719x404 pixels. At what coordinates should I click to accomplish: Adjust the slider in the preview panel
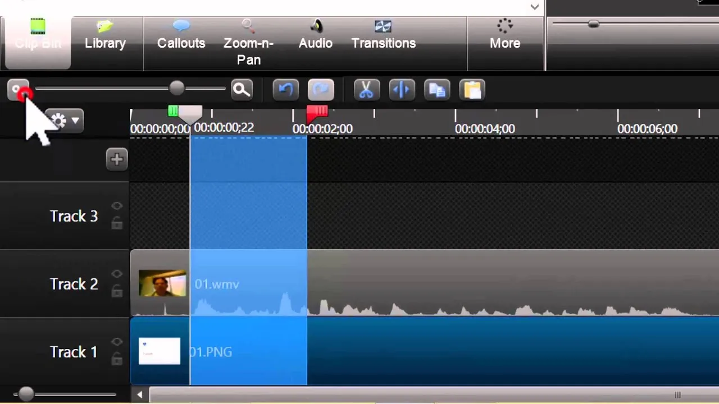(x=593, y=24)
